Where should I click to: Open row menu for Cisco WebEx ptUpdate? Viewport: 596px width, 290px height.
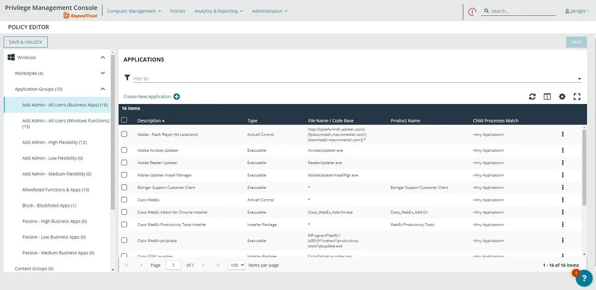pyautogui.click(x=563, y=240)
